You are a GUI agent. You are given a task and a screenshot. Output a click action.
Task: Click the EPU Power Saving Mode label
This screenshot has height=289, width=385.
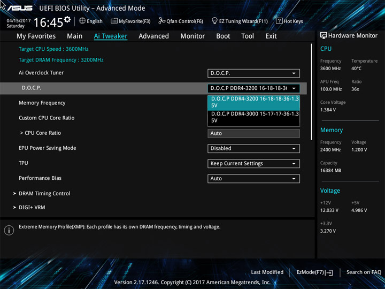48,148
